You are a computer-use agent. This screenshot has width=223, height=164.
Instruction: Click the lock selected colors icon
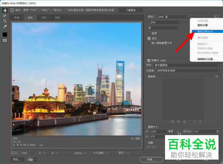coord(185,122)
